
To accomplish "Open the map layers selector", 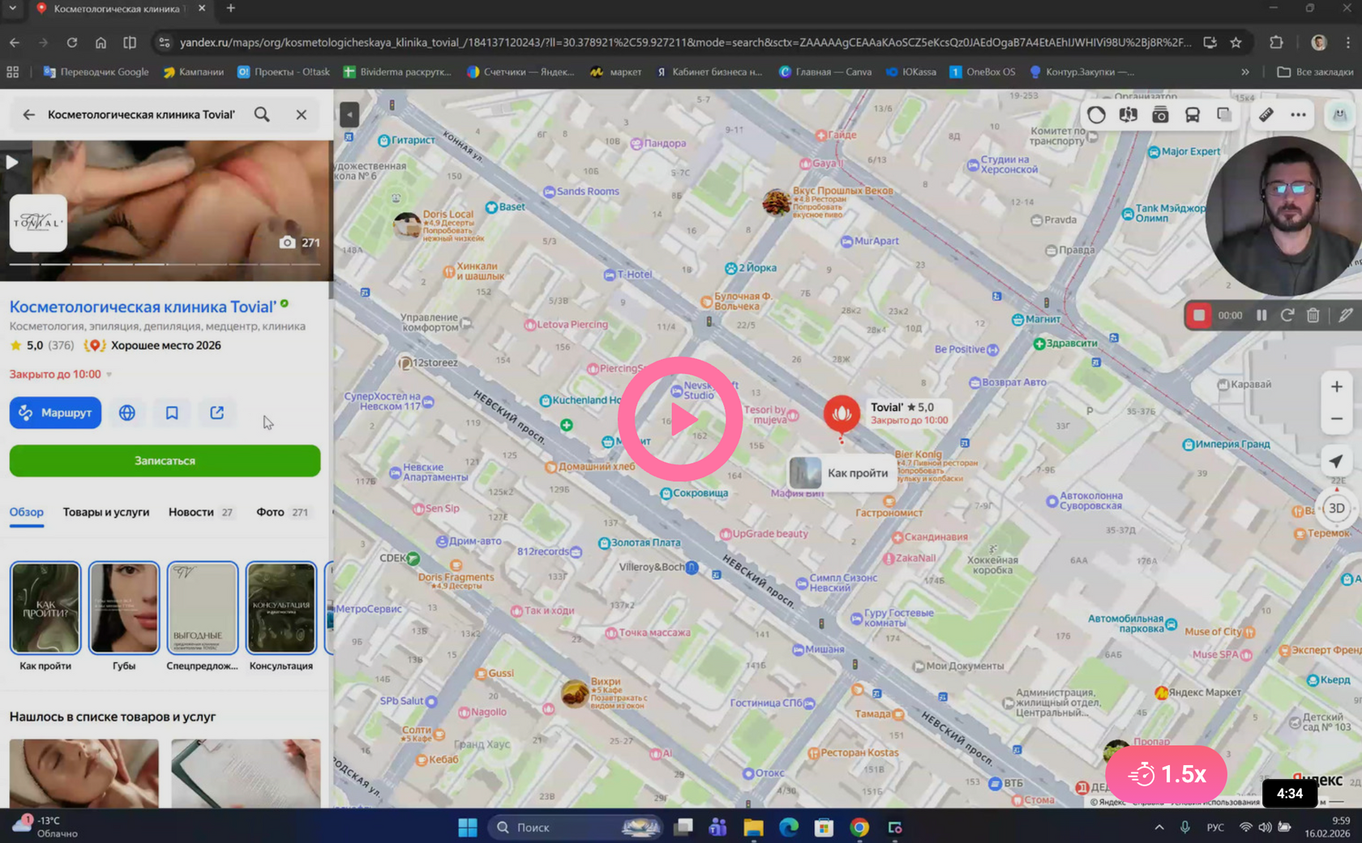I will tap(1224, 115).
